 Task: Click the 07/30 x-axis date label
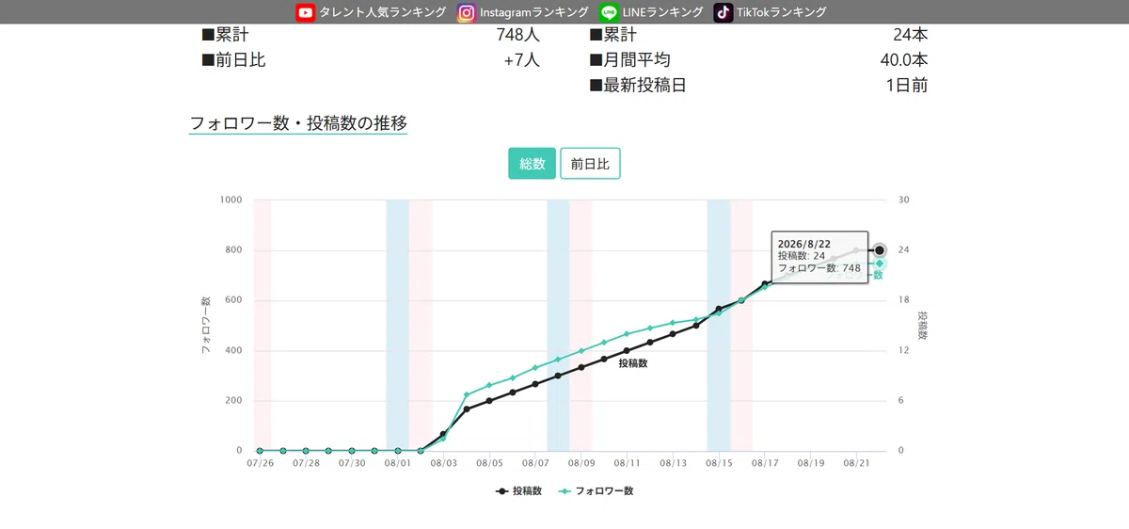352,463
